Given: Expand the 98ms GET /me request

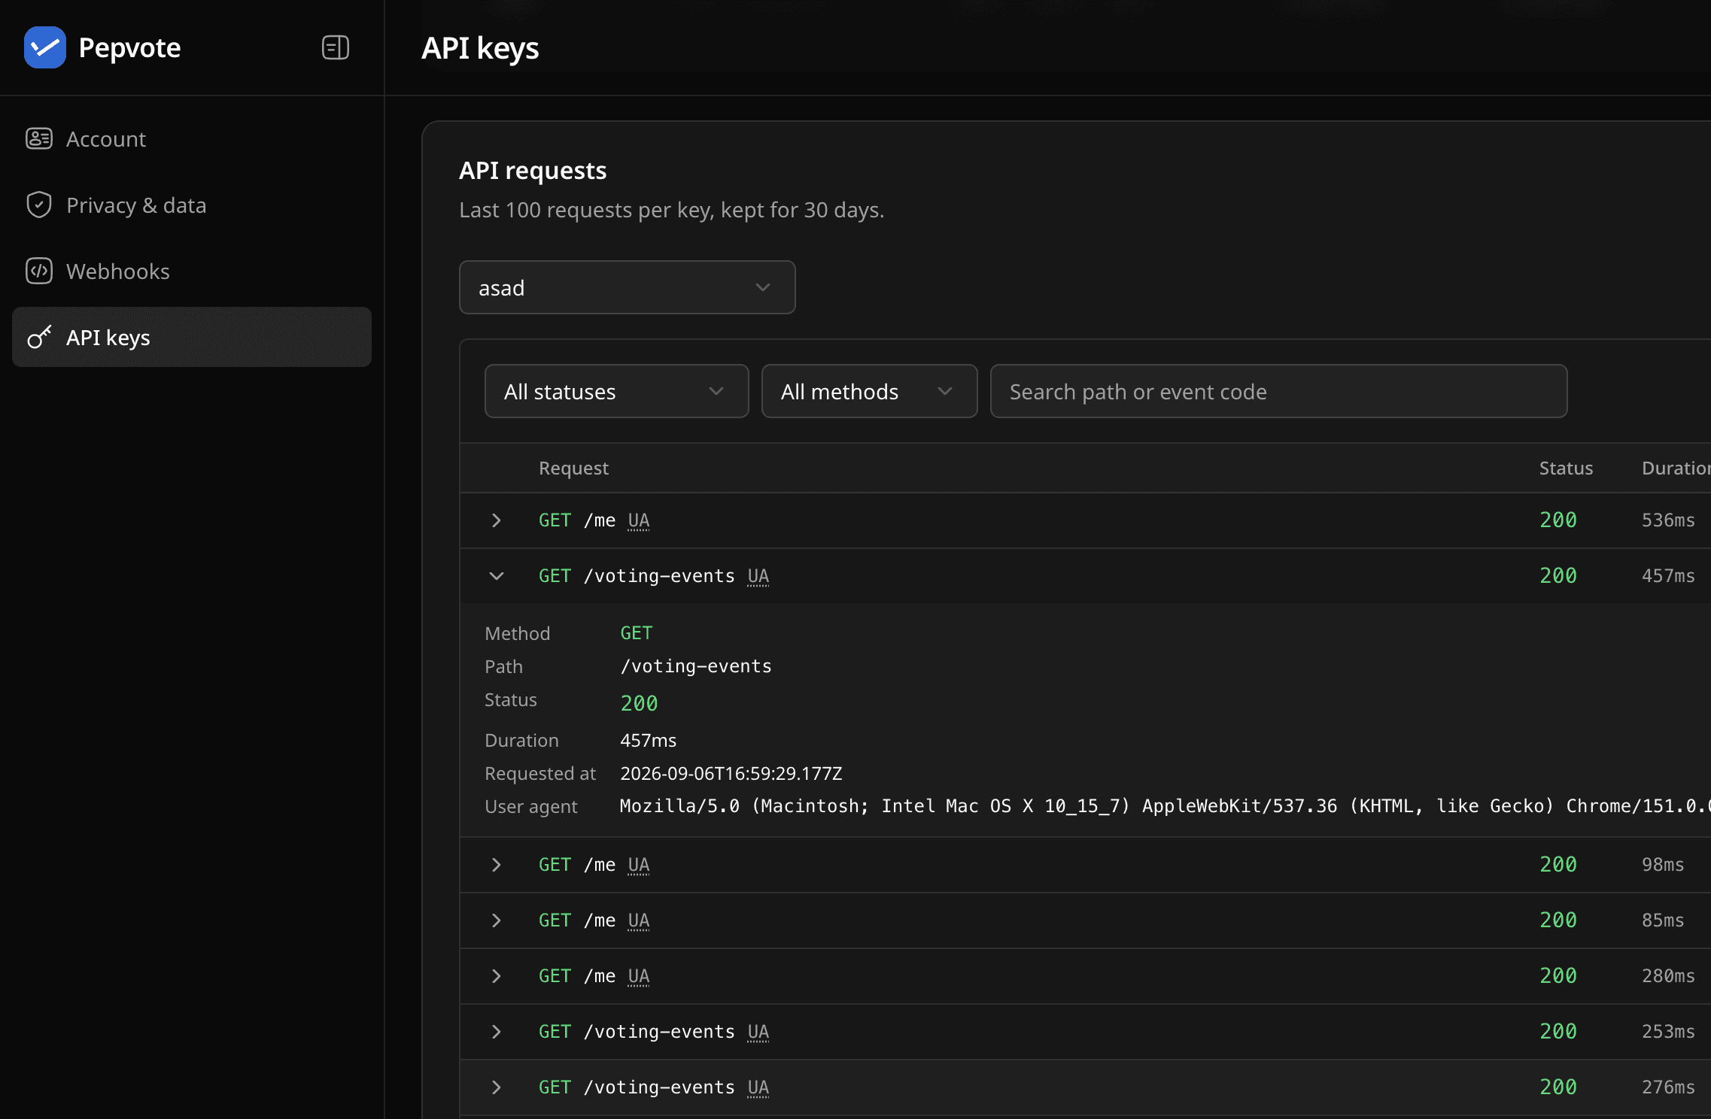Looking at the screenshot, I should (496, 865).
